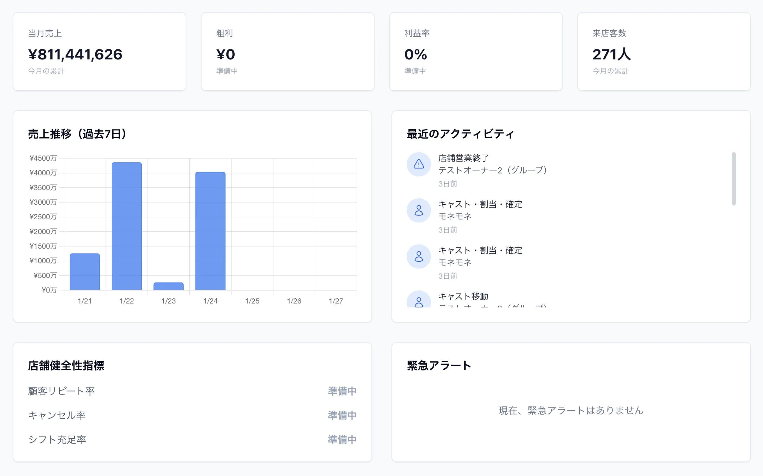
Task: Open the 利益率 summary card
Action: click(476, 52)
